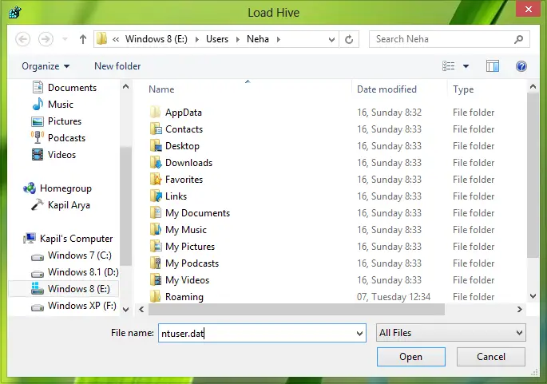Image resolution: width=547 pixels, height=384 pixels.
Task: Click the My Music folder icon
Action: 156,229
